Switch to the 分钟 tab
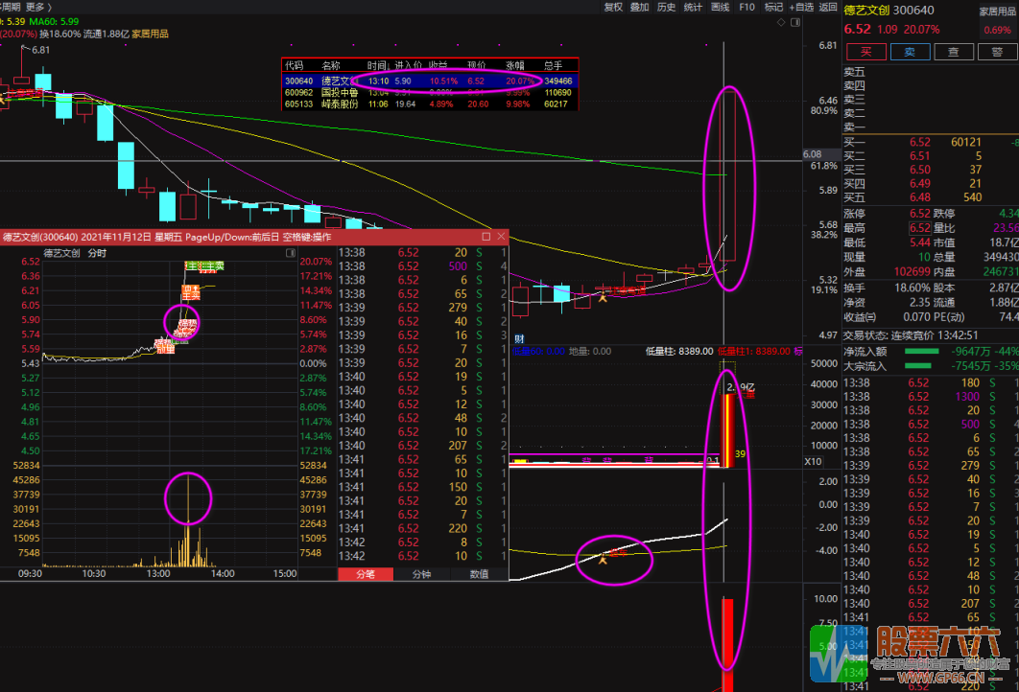This screenshot has height=692, width=1019. pyautogui.click(x=421, y=574)
